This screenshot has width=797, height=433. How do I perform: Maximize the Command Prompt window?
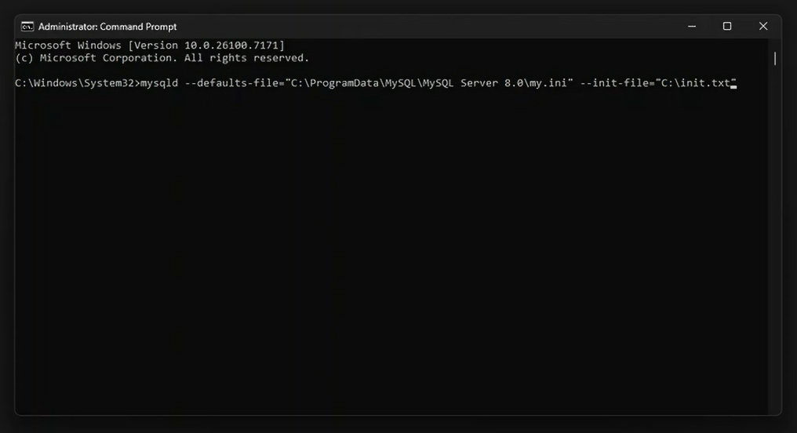727,26
